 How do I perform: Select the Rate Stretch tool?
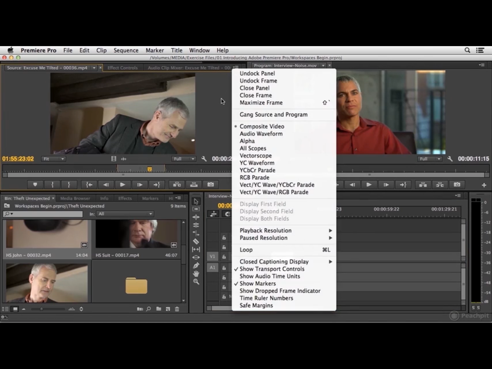coord(196,233)
